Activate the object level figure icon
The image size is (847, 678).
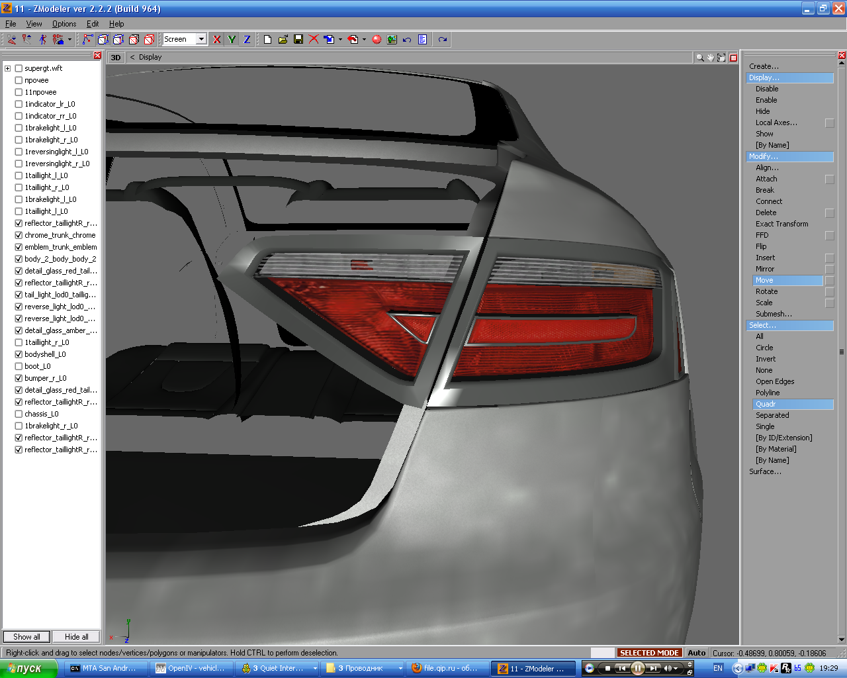42,40
